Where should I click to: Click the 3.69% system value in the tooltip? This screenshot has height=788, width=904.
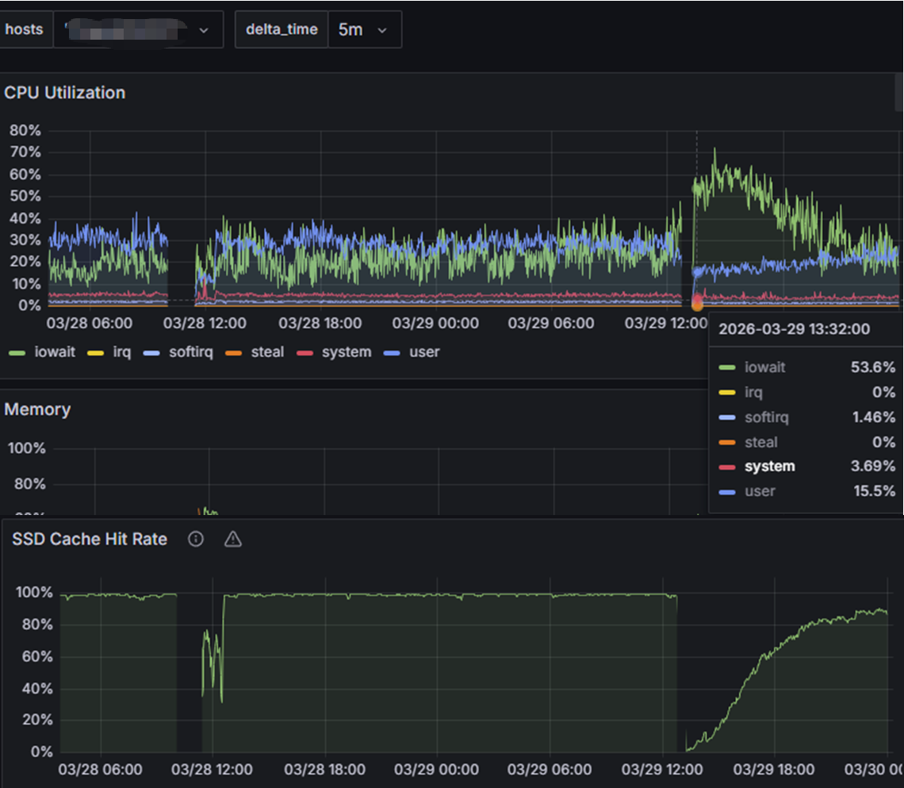click(873, 466)
